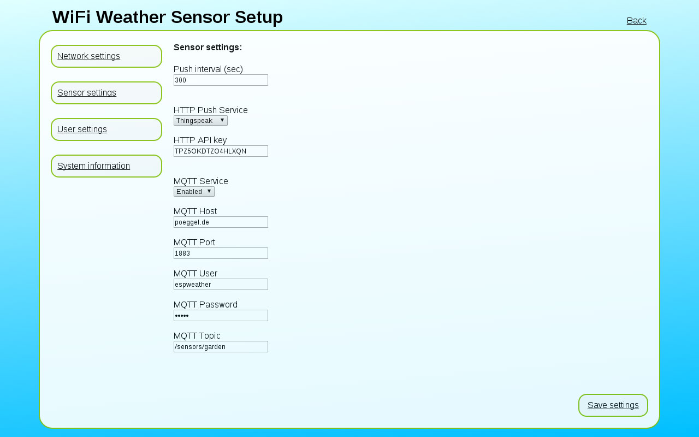Open System information page

[106, 166]
